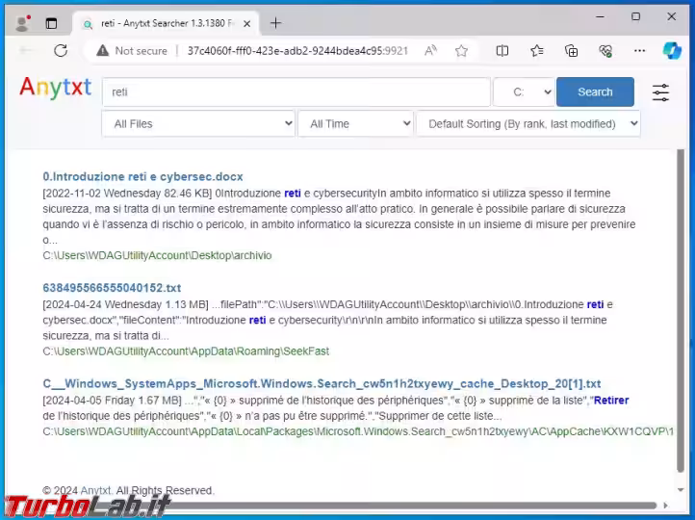Open a new browser tab
The image size is (695, 520).
pyautogui.click(x=276, y=22)
